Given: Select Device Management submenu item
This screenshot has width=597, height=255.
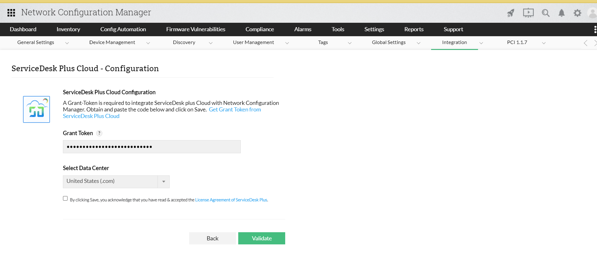Looking at the screenshot, I should click(x=112, y=42).
